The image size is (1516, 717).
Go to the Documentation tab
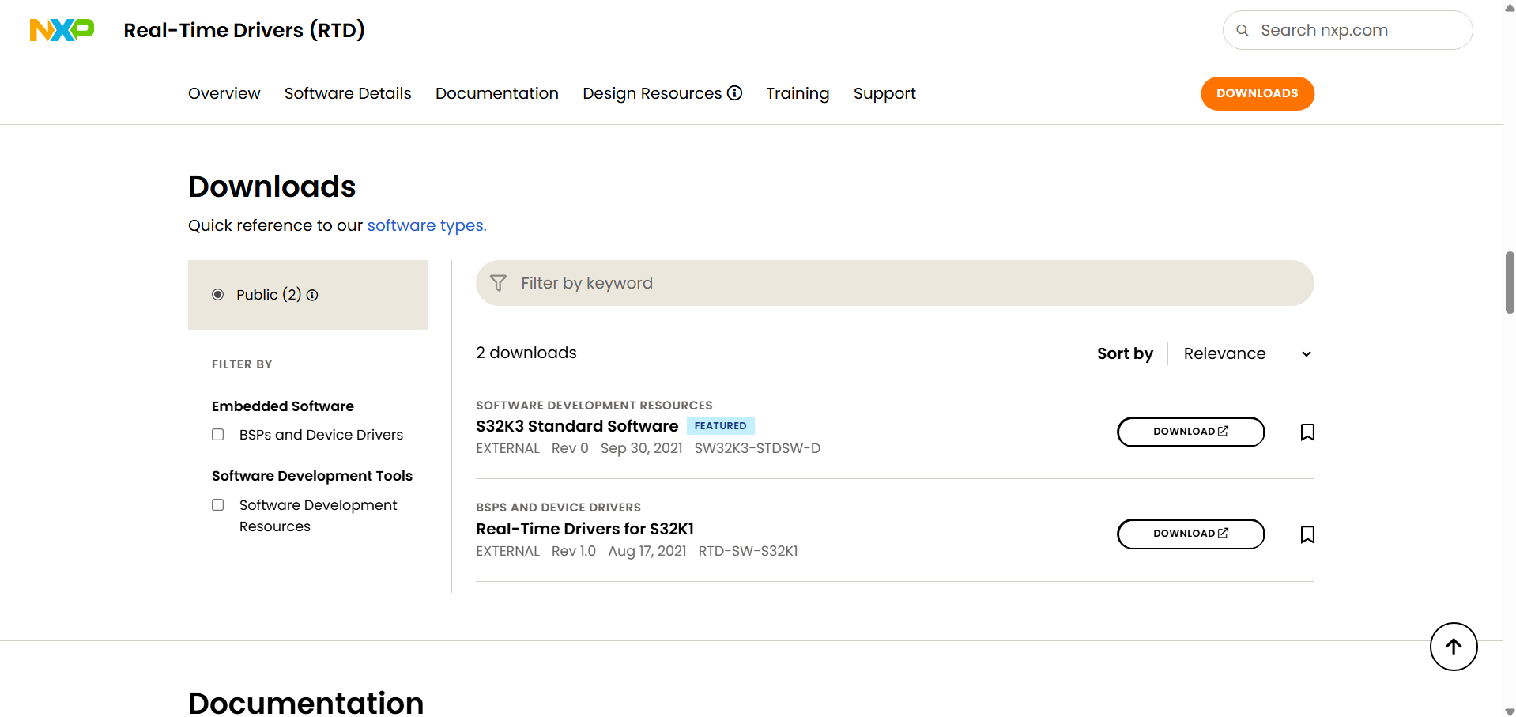497,93
